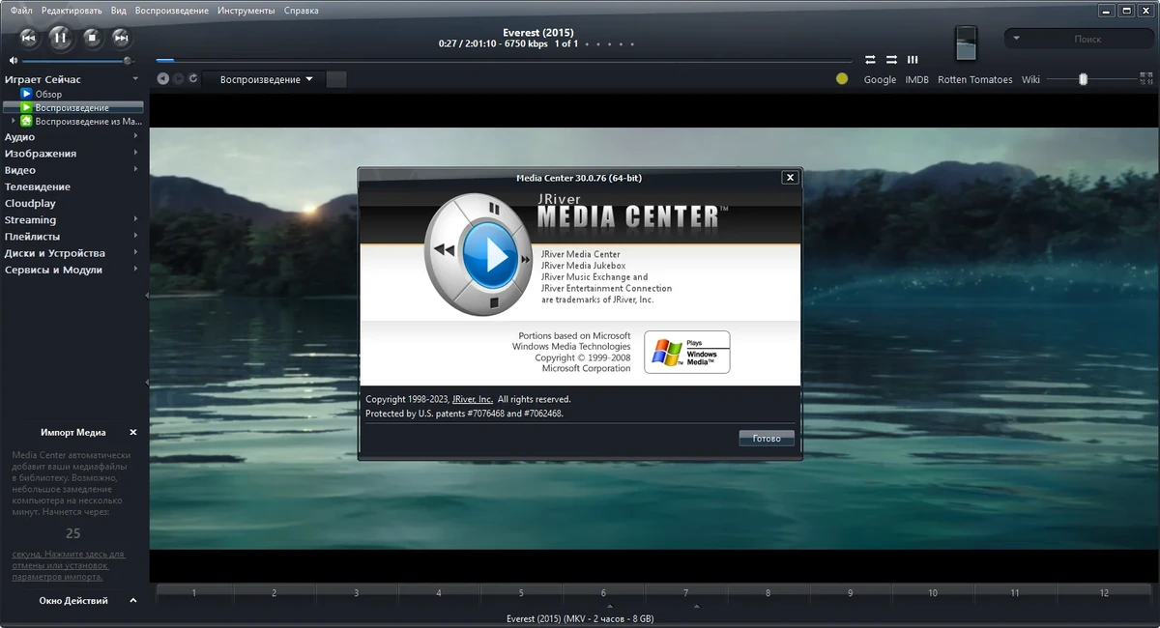Expand the Аудио section
The height and width of the screenshot is (628, 1160).
click(135, 137)
